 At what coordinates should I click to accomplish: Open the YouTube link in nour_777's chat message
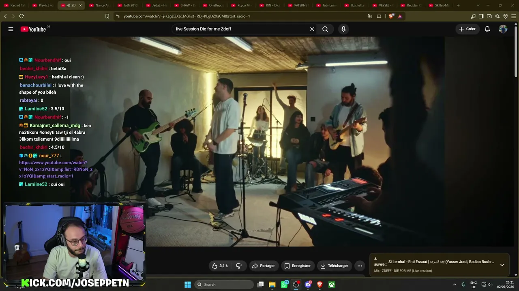(56, 169)
